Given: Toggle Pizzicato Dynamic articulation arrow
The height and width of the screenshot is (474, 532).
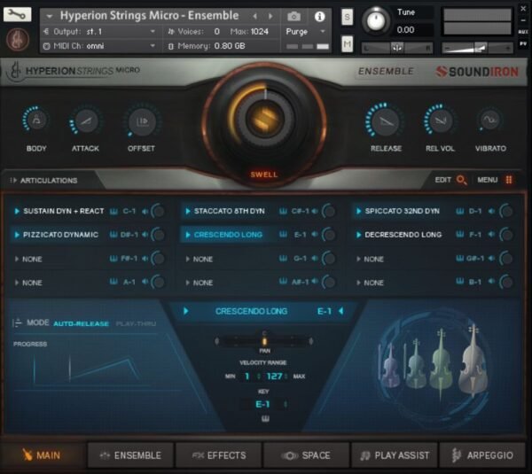Looking at the screenshot, I should pyautogui.click(x=17, y=235).
